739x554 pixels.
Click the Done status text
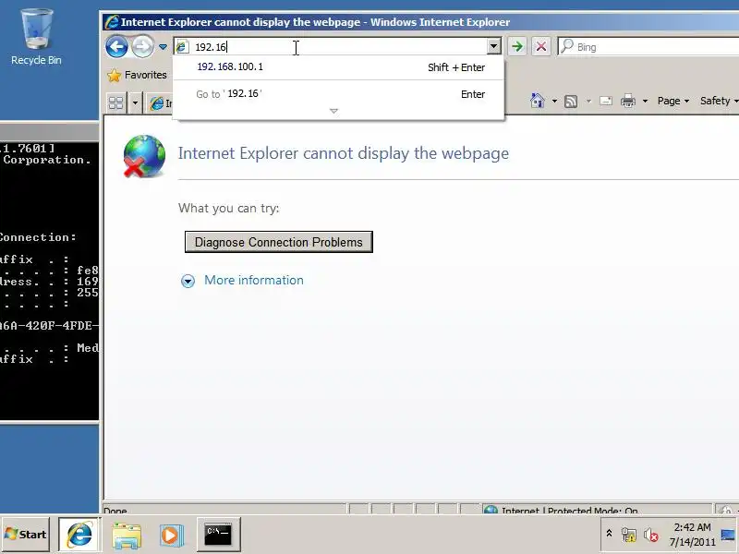point(115,511)
